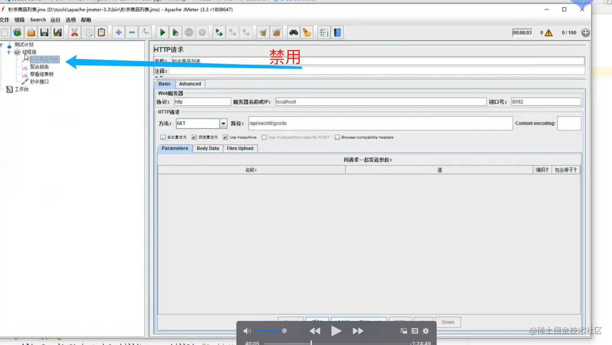This screenshot has width=612, height=345.
Task: Click the video player rewind button
Action: pos(315,331)
